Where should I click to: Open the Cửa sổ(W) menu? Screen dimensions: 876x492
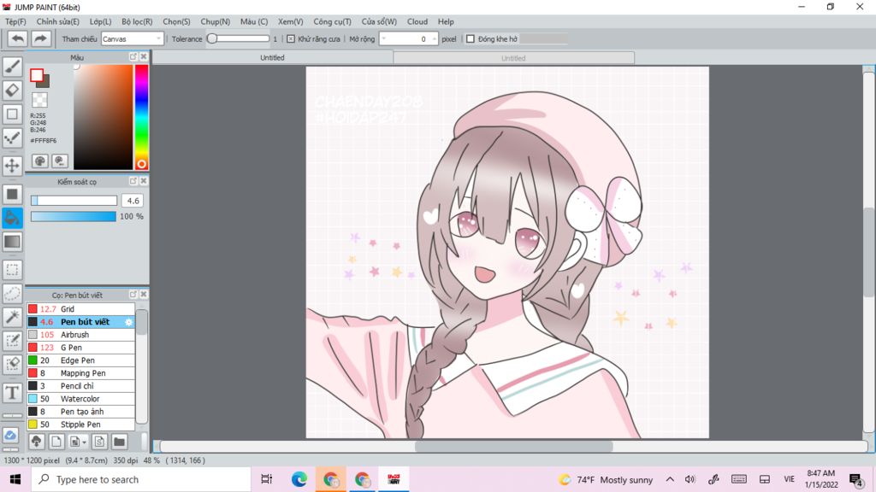379,21
